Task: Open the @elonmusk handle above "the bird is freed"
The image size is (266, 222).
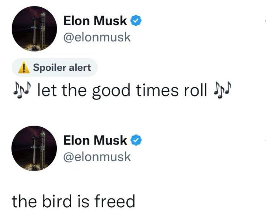Action: (97, 157)
